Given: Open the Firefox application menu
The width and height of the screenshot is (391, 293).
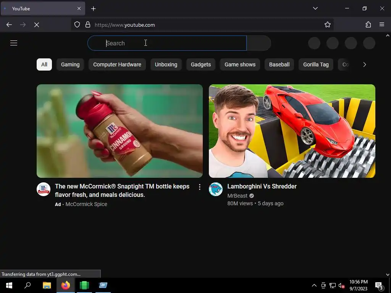Looking at the screenshot, I should 382,25.
